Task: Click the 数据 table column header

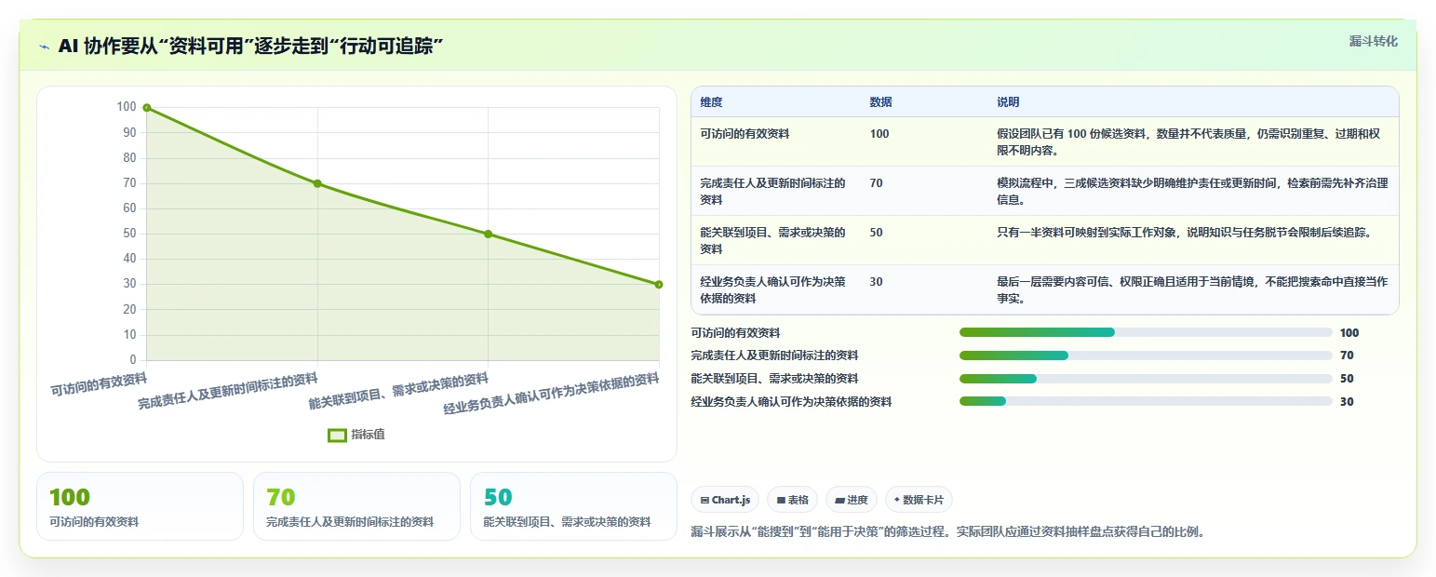Action: [x=881, y=102]
